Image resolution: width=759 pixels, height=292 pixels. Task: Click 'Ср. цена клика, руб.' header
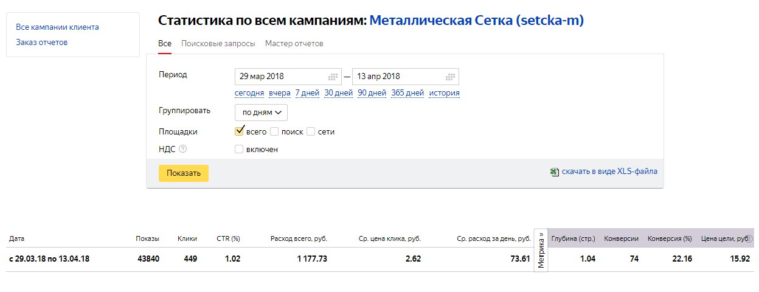(x=389, y=239)
